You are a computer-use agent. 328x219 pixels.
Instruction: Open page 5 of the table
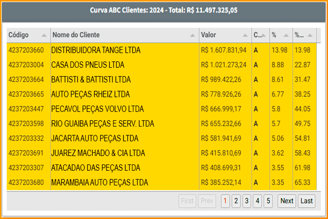(x=268, y=201)
